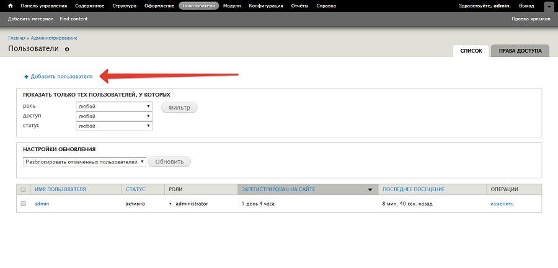Image resolution: width=558 pixels, height=268 pixels.
Task: Open the Содержимое menu
Action: tap(91, 6)
